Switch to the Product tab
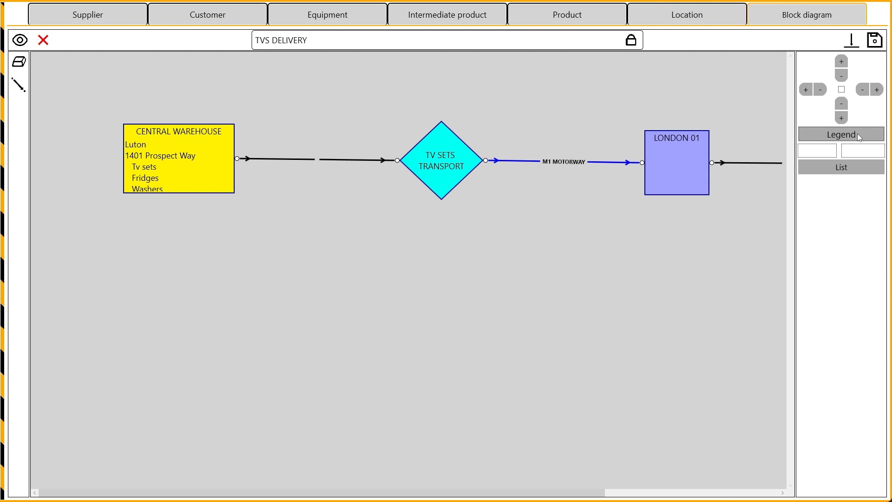The width and height of the screenshot is (892, 502). point(567,14)
